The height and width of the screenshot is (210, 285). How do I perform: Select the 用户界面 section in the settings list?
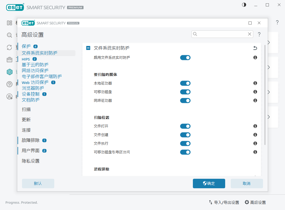tap(30, 151)
